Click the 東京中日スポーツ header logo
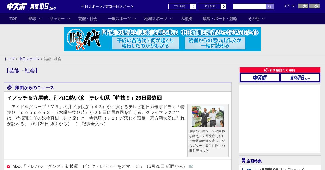 click(43, 6)
